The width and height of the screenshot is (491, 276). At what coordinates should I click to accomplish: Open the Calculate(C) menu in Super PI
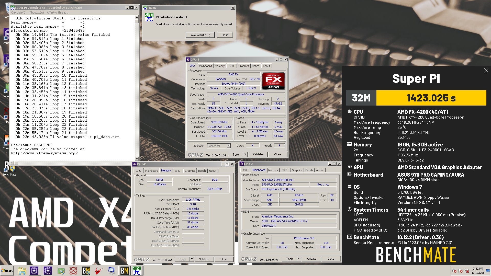click(x=19, y=13)
